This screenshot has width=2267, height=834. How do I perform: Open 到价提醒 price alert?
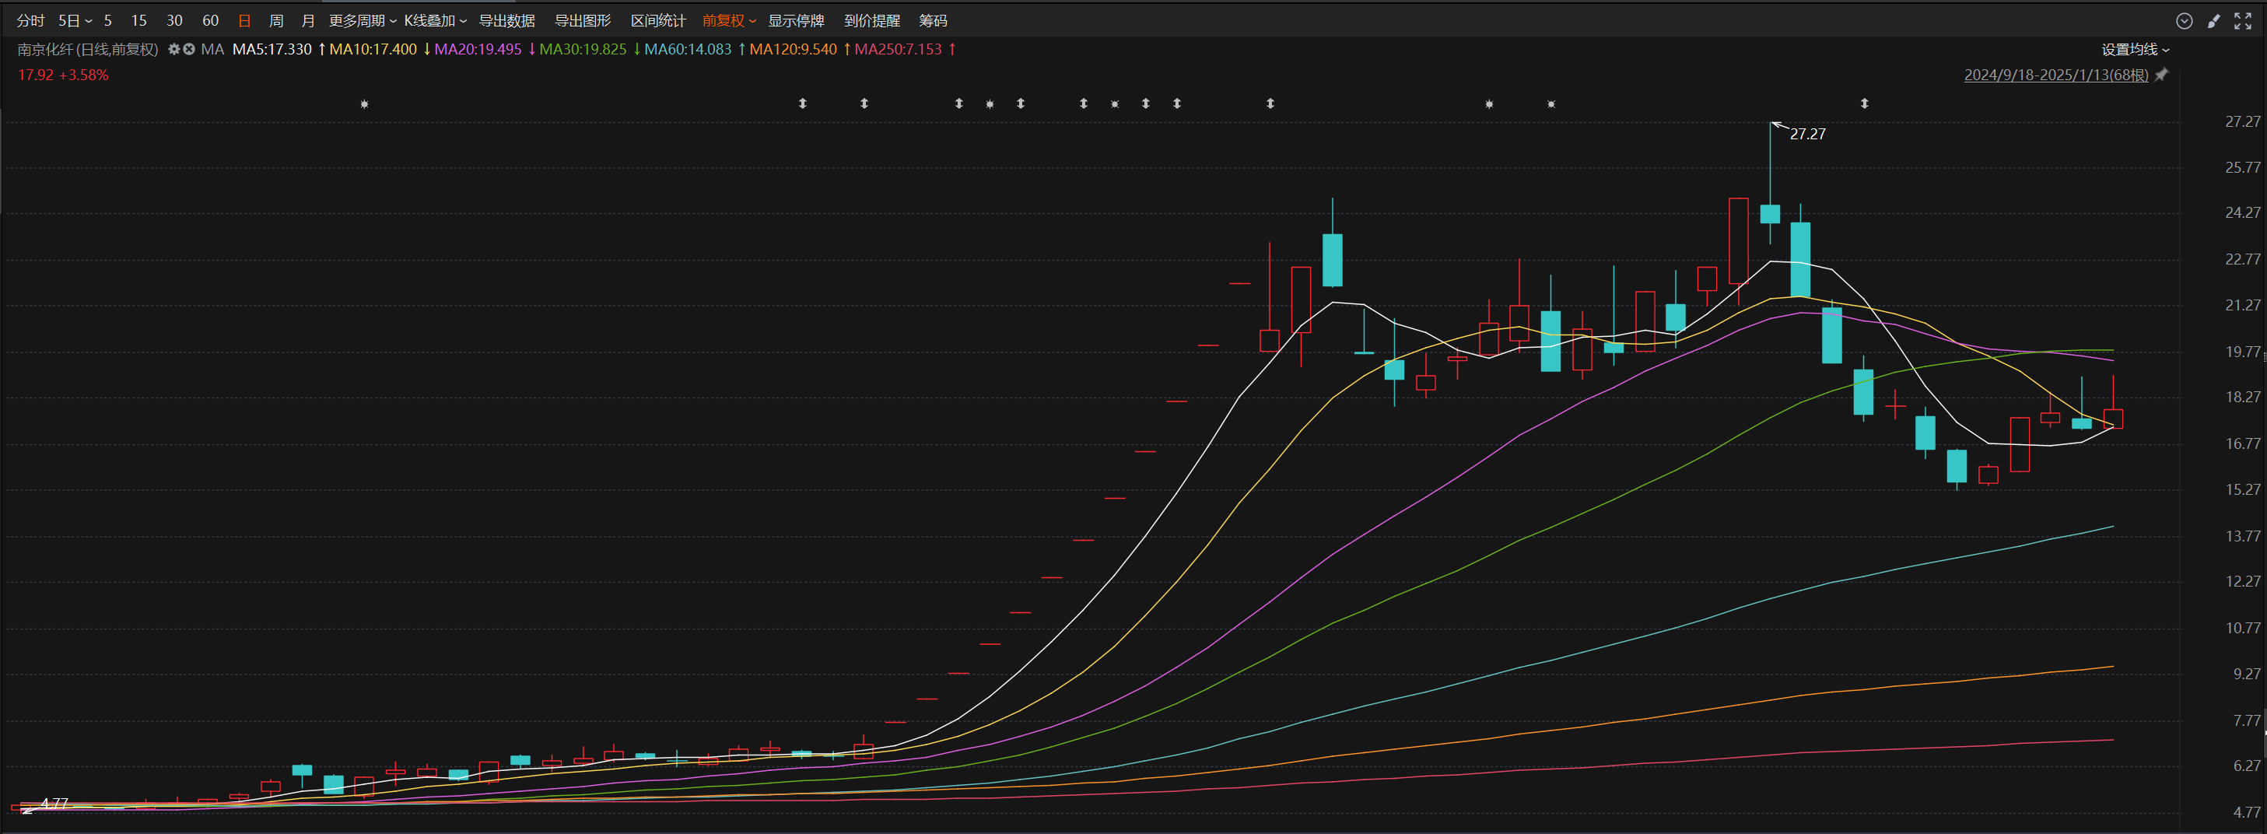[x=872, y=20]
